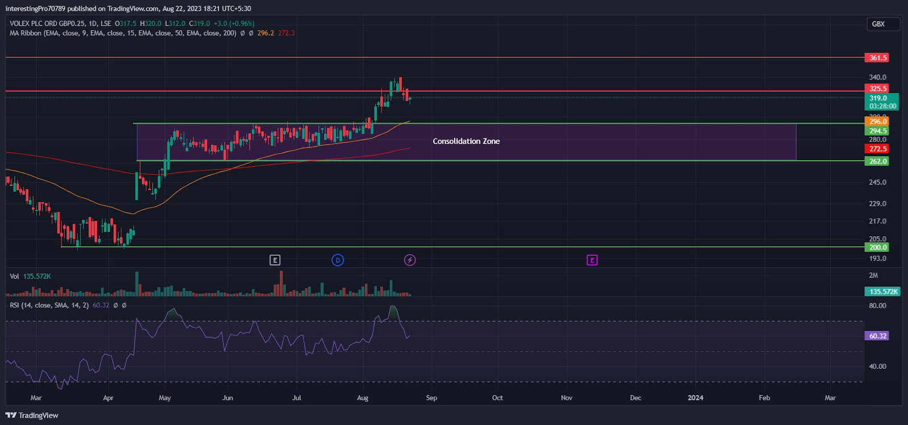
Task: Click the volume value label 135.572K on axis
Action: click(x=882, y=292)
